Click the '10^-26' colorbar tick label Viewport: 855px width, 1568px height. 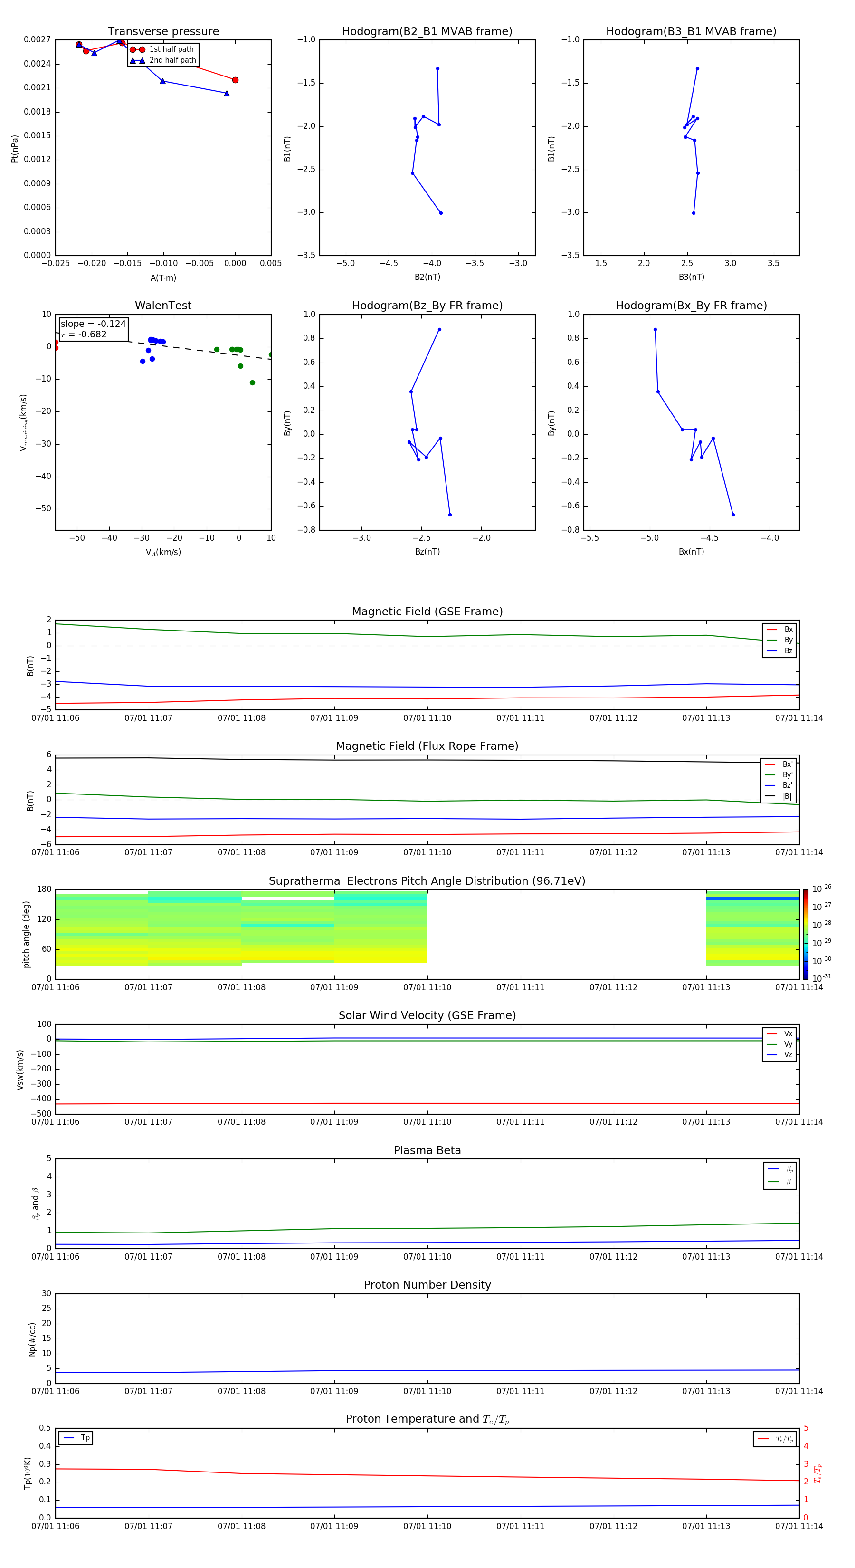[822, 889]
